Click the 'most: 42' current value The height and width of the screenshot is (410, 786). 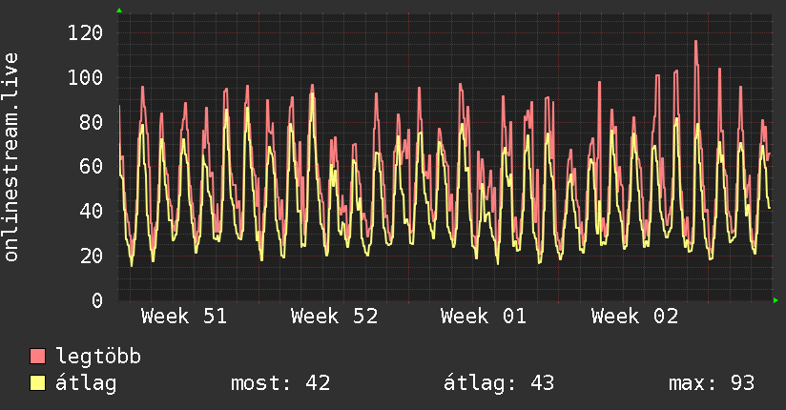click(280, 383)
